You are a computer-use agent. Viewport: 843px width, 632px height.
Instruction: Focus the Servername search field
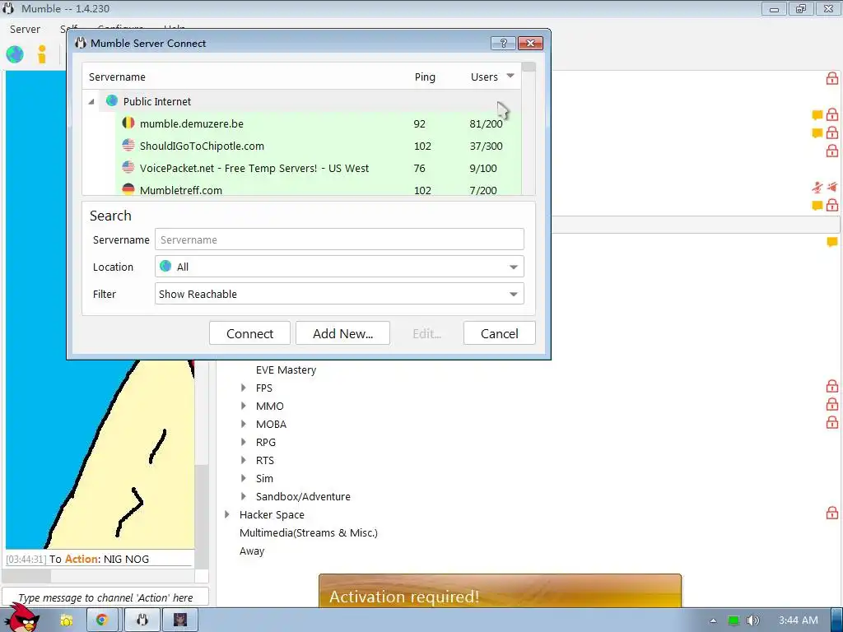click(x=339, y=239)
